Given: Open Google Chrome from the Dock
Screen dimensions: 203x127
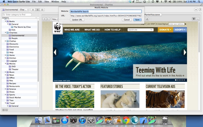Looking at the screenshot, I should [126, 120].
